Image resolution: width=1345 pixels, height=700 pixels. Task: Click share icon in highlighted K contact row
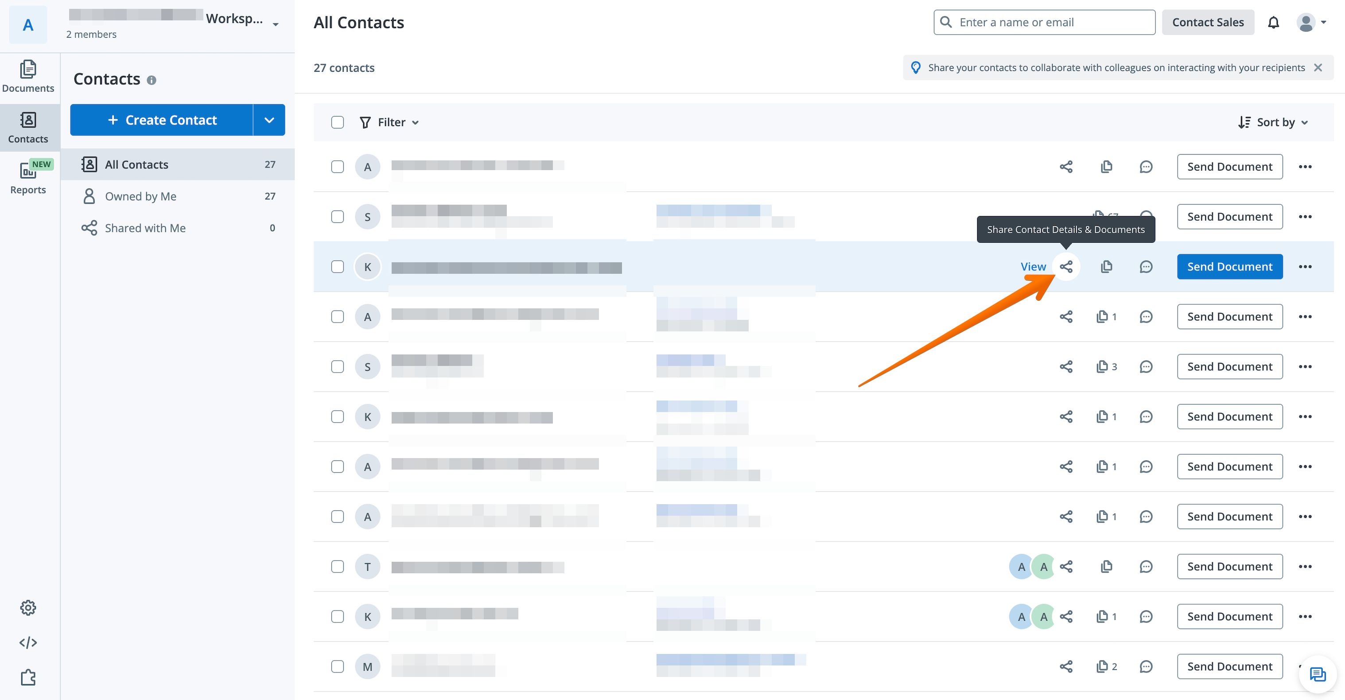(x=1065, y=267)
